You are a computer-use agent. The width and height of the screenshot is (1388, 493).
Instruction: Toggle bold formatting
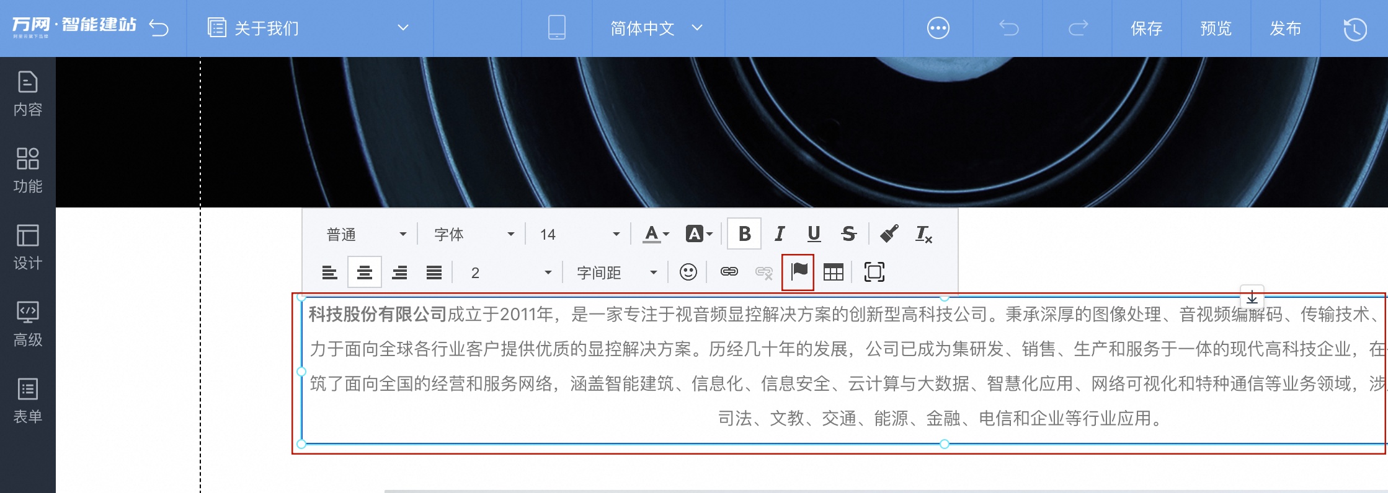[744, 234]
